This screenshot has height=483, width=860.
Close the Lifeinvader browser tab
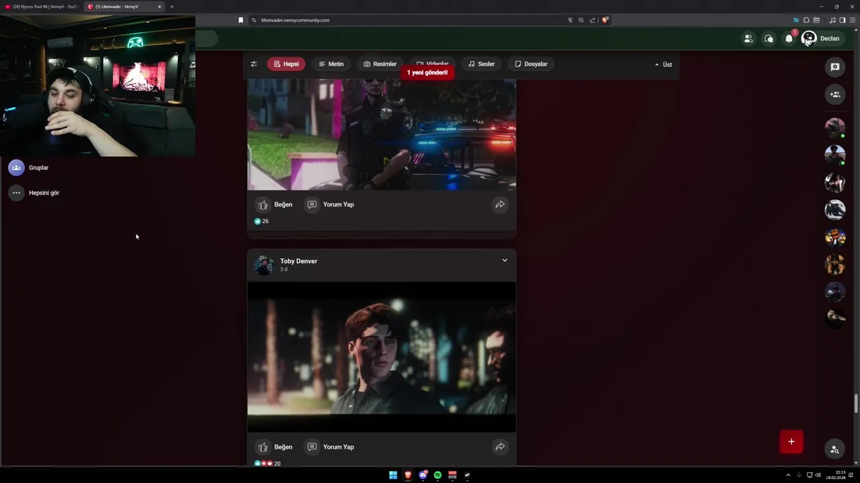click(x=159, y=7)
